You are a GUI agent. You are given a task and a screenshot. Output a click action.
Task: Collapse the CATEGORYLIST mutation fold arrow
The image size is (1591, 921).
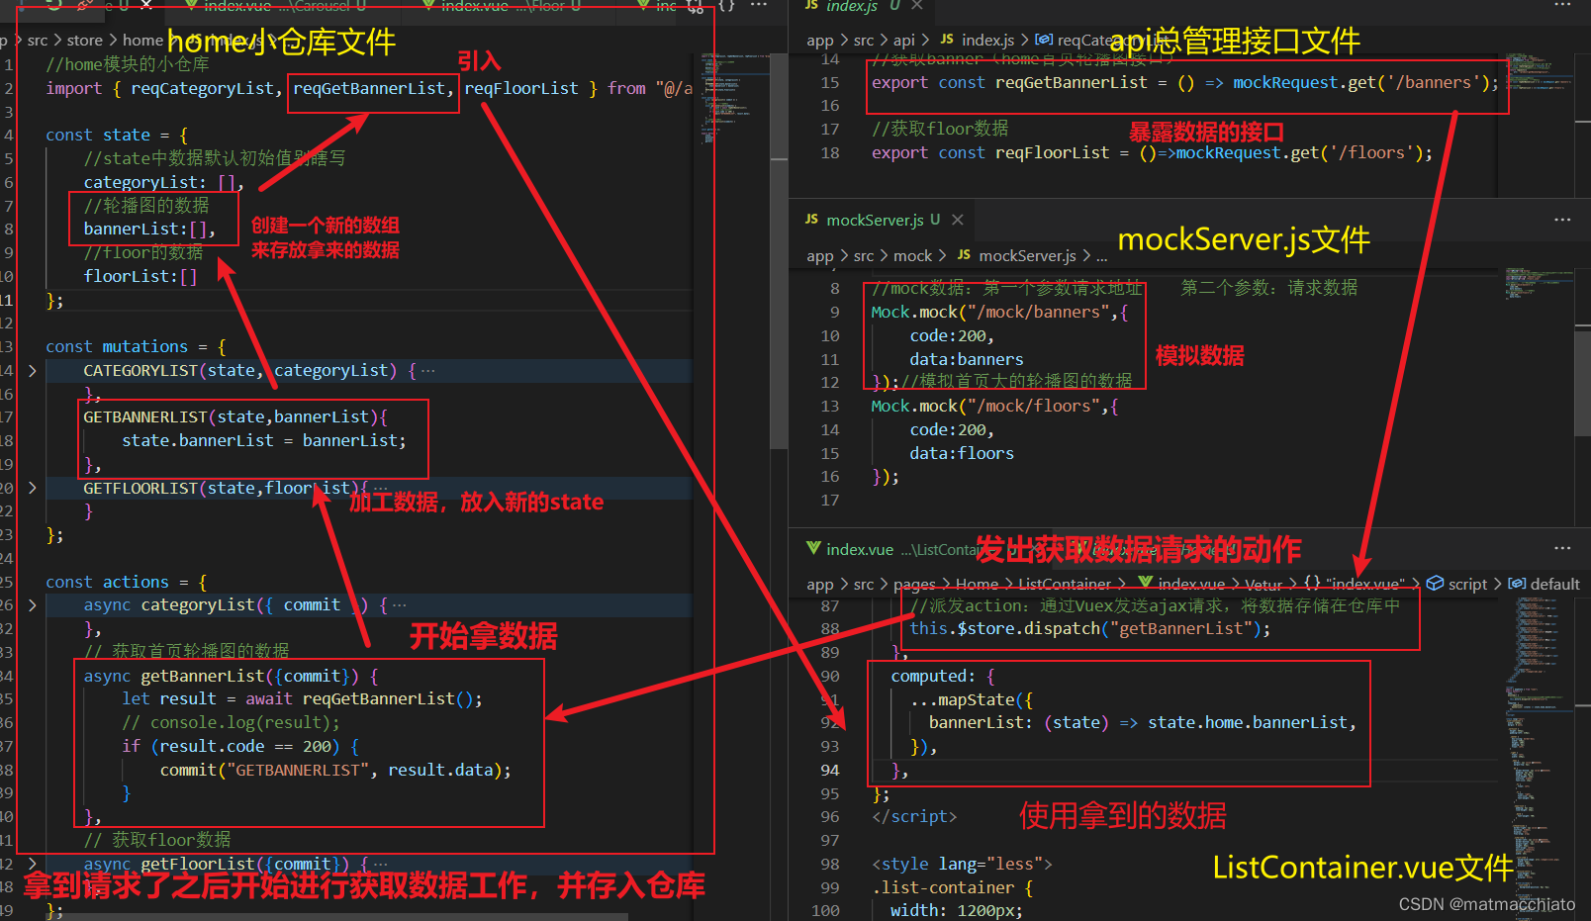pyautogui.click(x=32, y=370)
